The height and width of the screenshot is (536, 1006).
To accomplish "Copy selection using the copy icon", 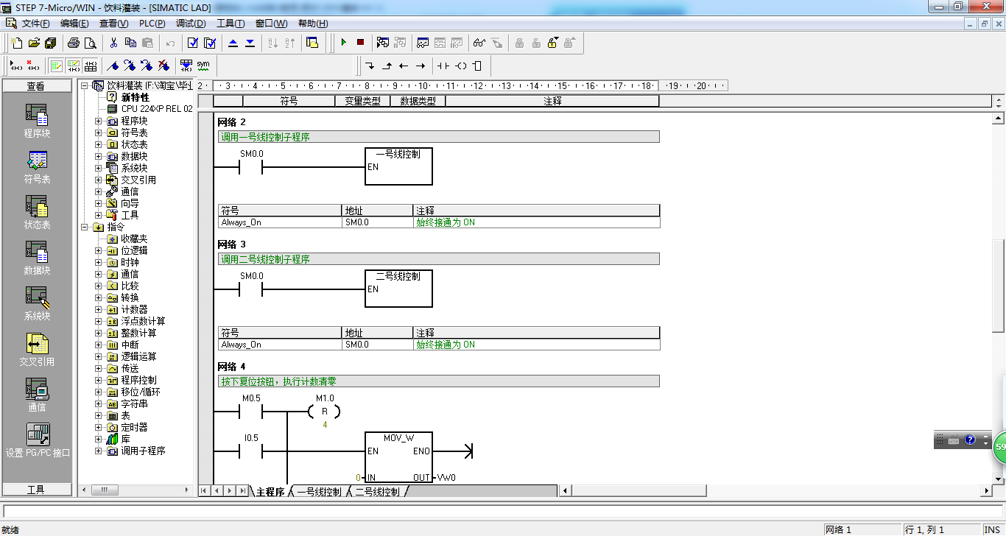I will point(130,43).
